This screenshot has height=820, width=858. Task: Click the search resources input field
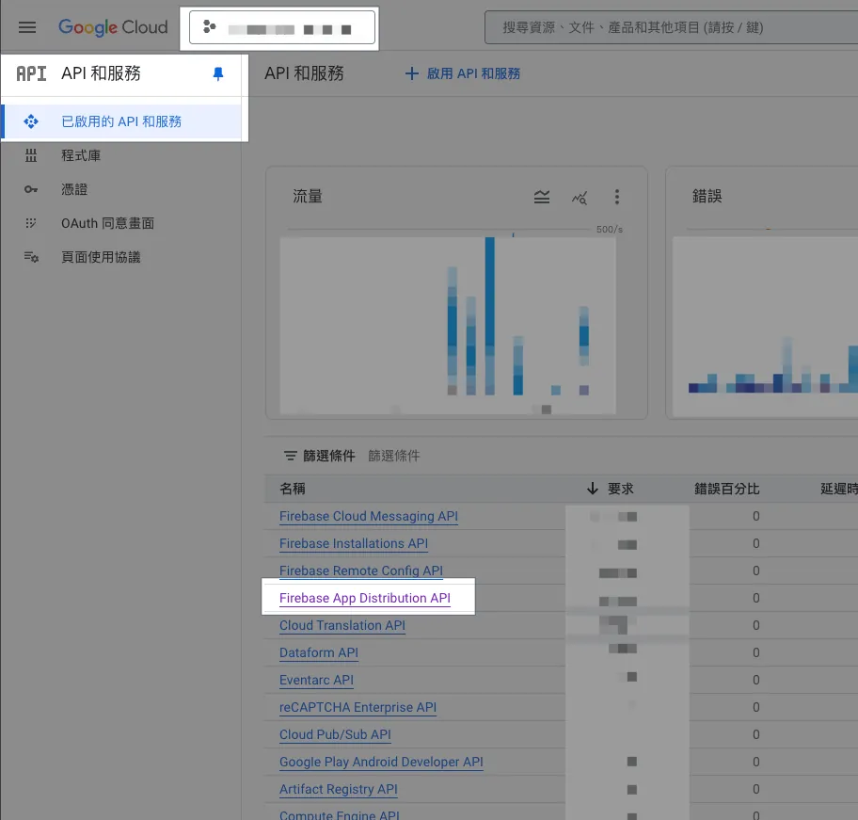click(668, 28)
